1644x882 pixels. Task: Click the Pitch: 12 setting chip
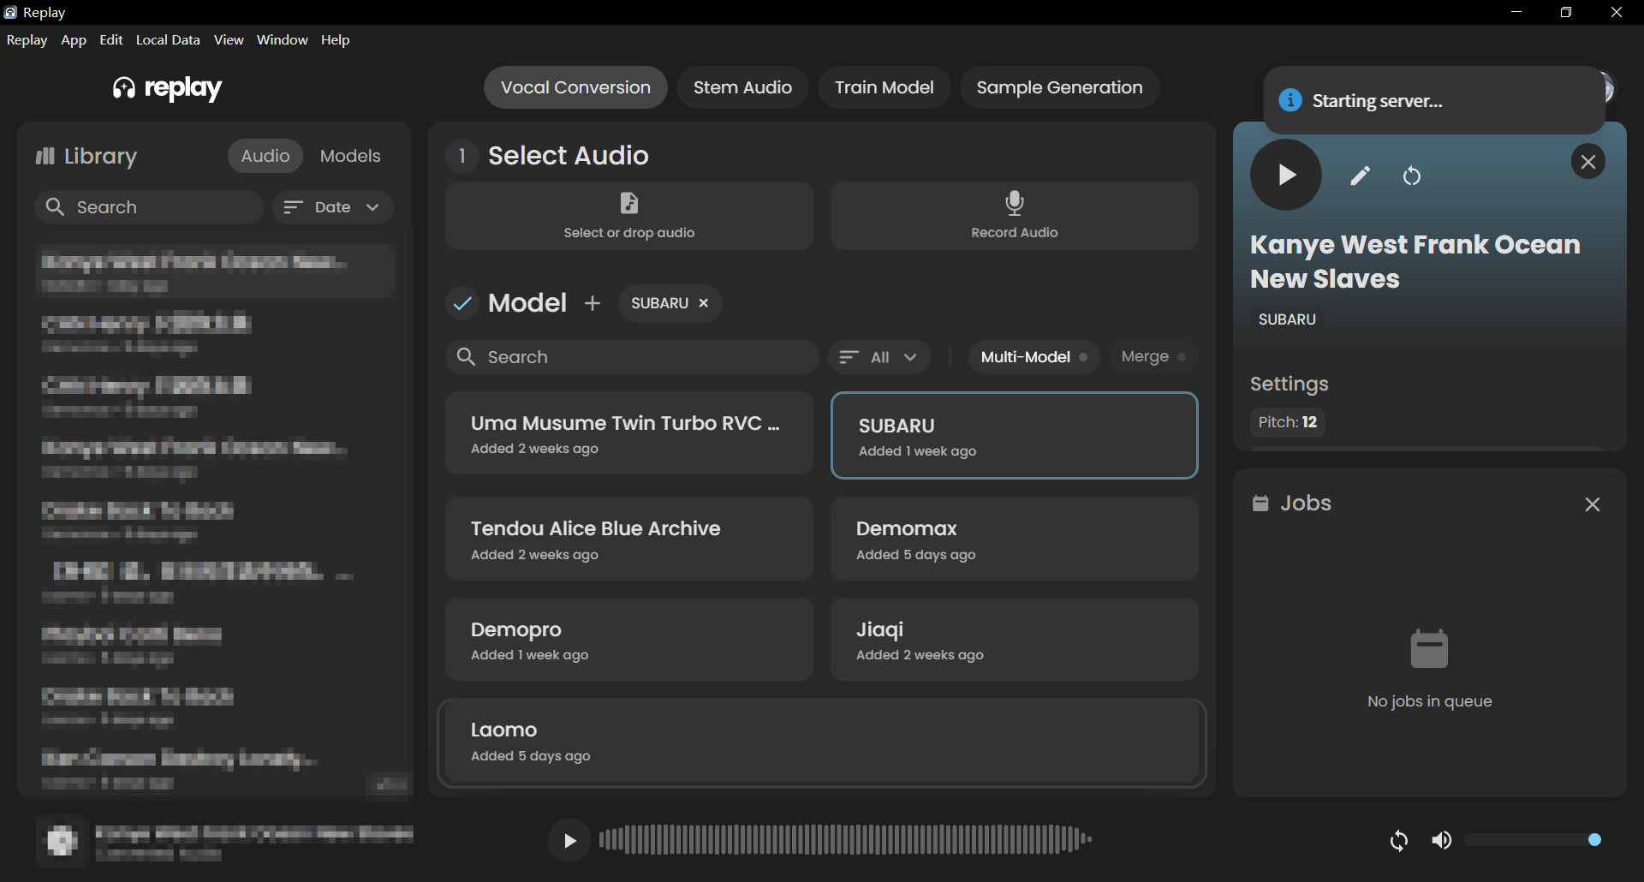point(1287,422)
